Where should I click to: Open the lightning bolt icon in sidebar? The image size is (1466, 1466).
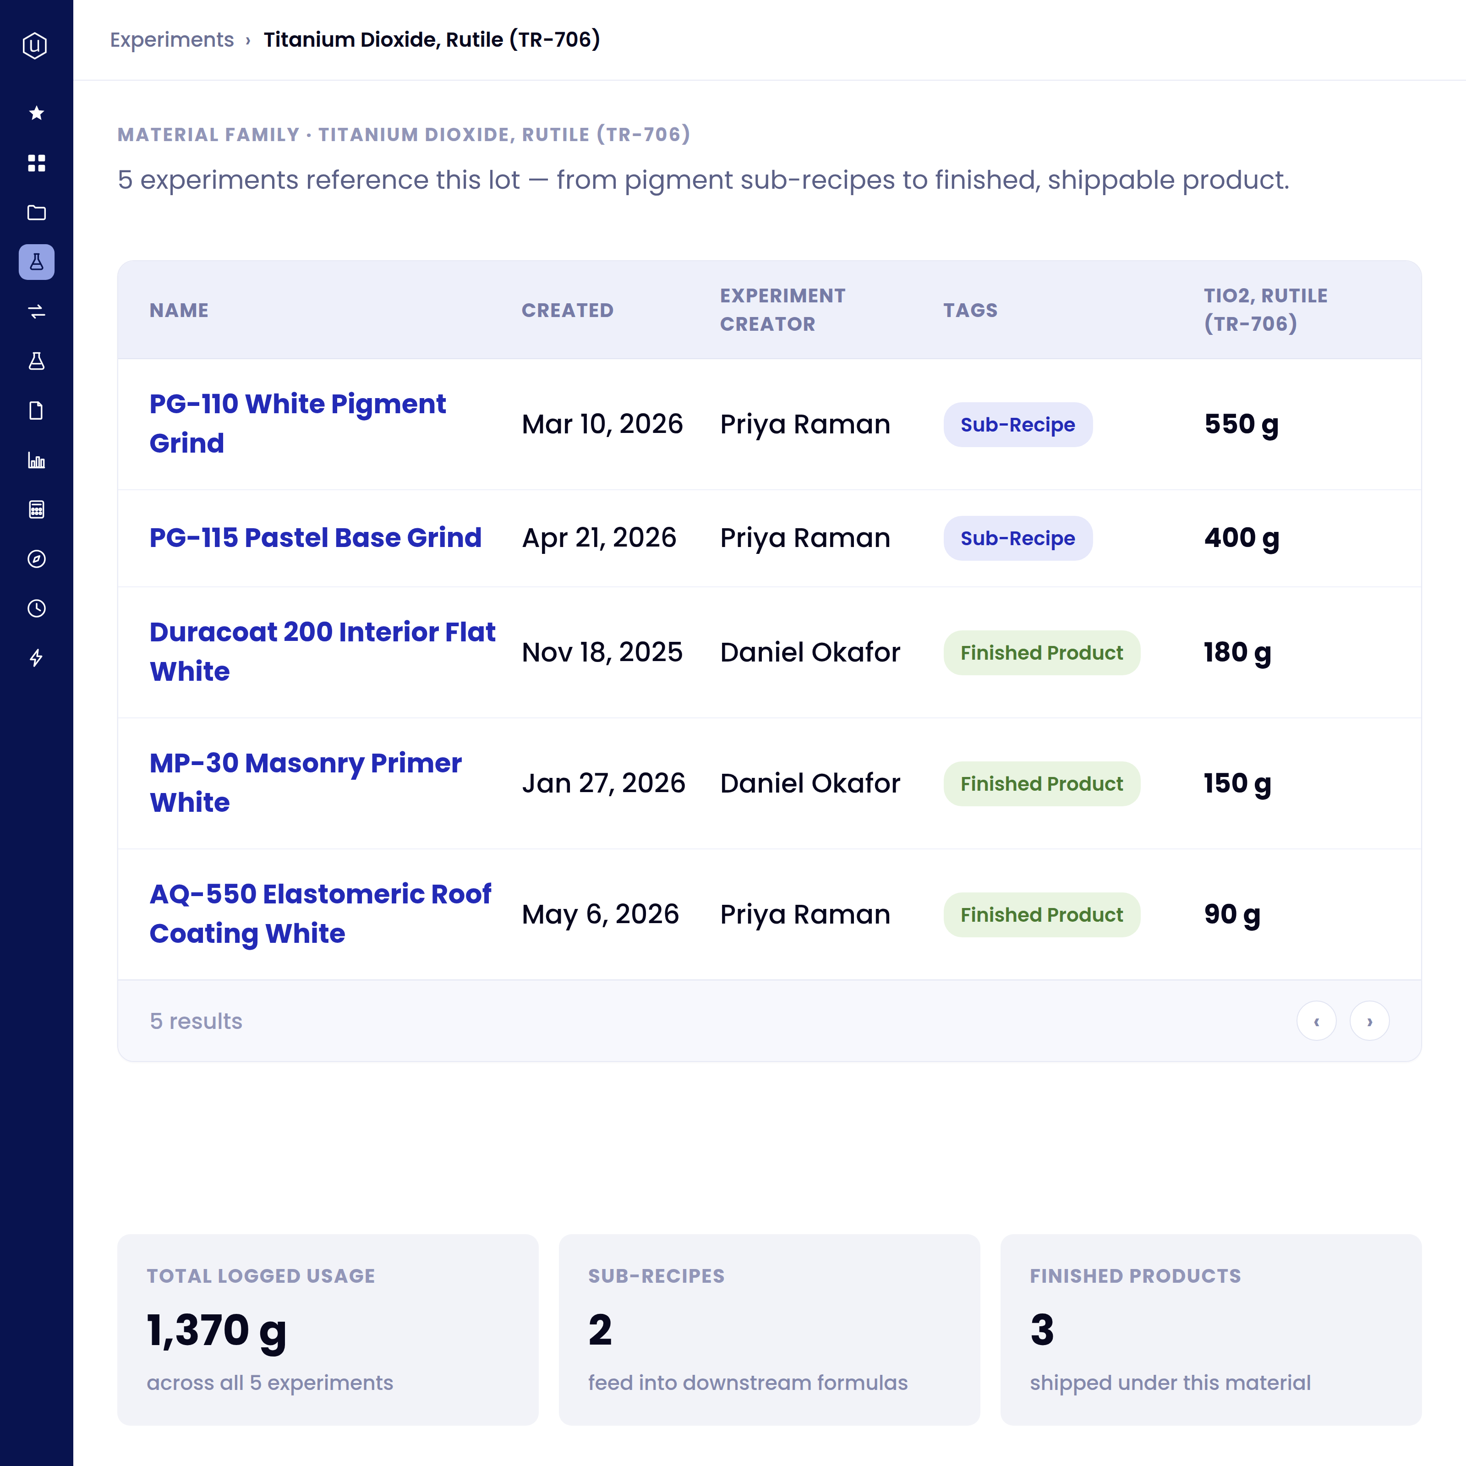37,658
